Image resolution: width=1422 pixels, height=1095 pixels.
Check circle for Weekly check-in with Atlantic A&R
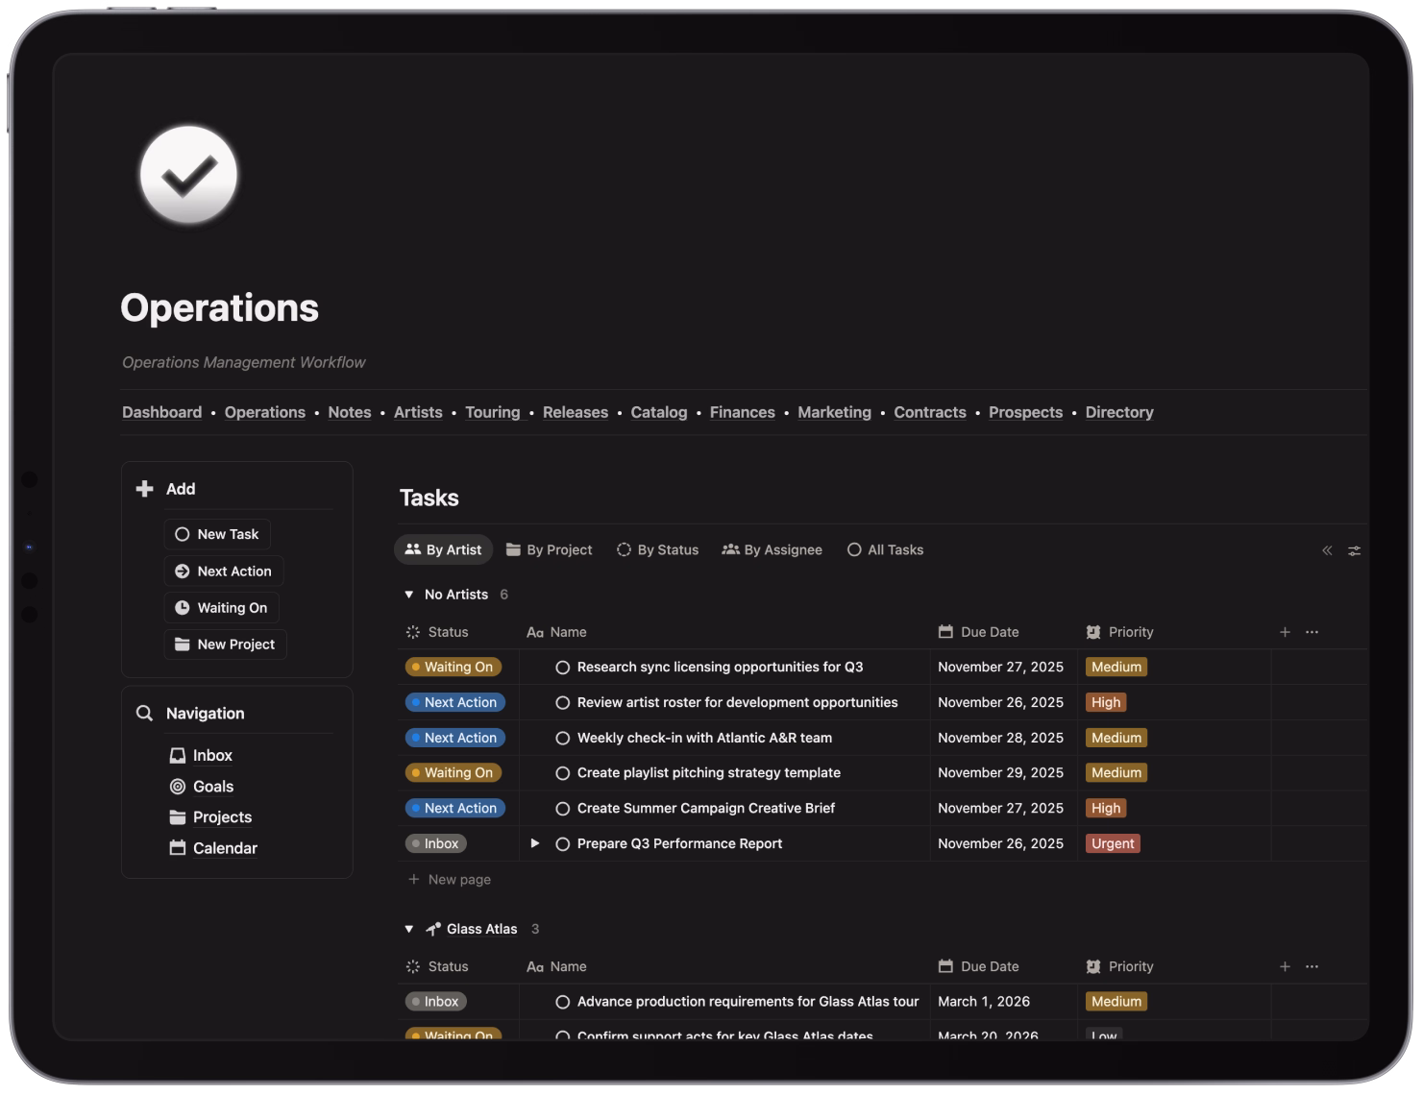click(563, 738)
